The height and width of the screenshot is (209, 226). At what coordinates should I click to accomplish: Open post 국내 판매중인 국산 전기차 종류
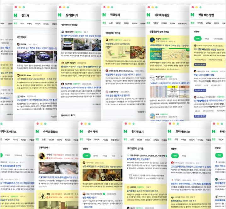click(37, 100)
